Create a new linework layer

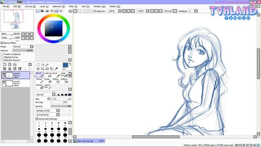[x=10, y=65]
